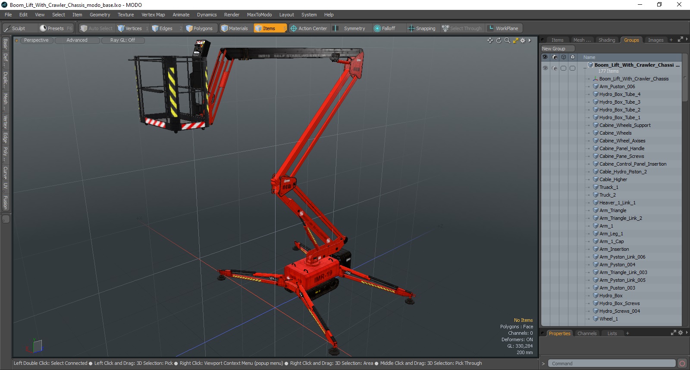Open the Ray GL: Off dropdown
Screen dimensions: 690x370
(x=122, y=40)
